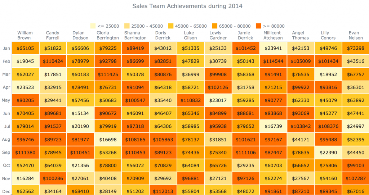The image size is (369, 195).
Task: Click the '>= 80000' legend swatch
Action: pos(258,26)
